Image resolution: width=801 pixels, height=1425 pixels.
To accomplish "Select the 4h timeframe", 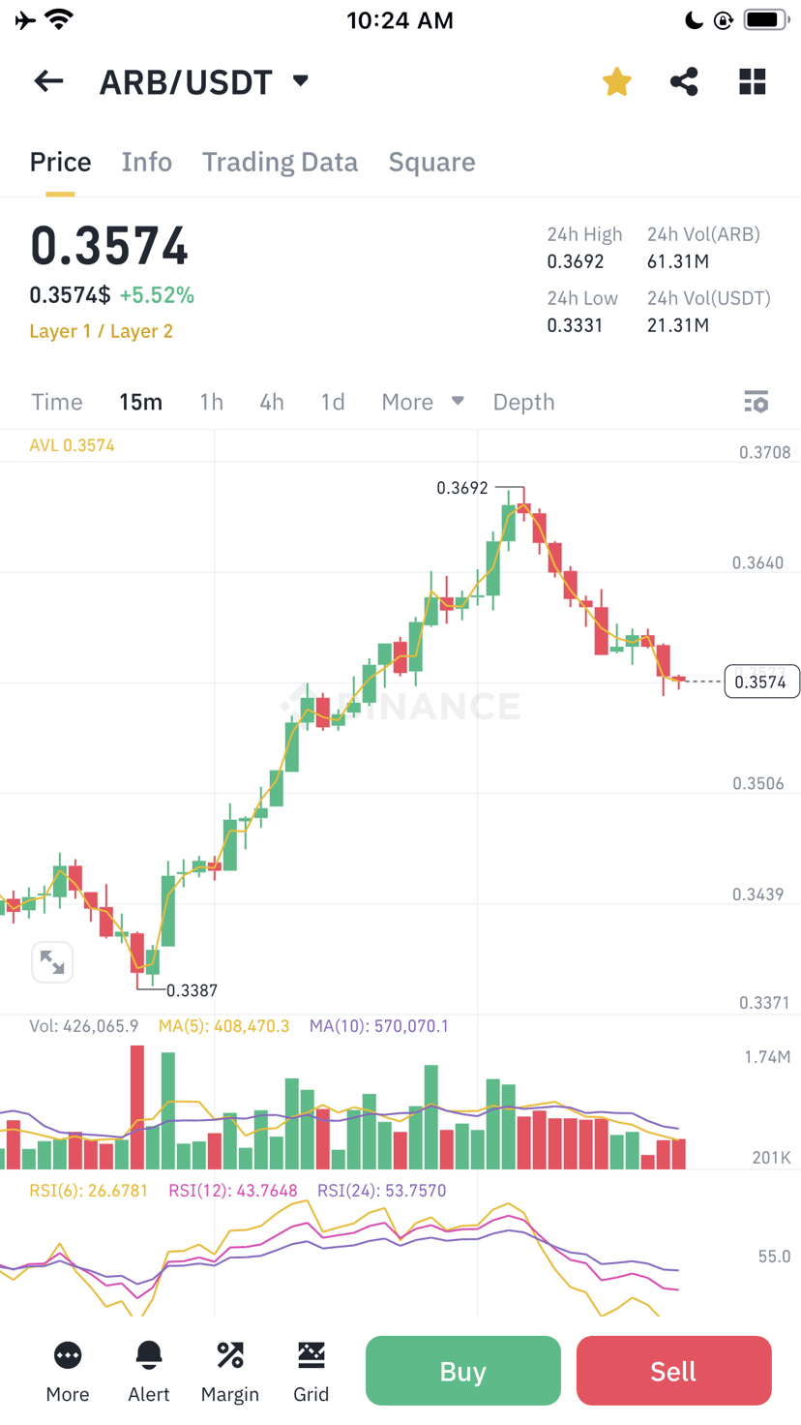I will pyautogui.click(x=272, y=402).
